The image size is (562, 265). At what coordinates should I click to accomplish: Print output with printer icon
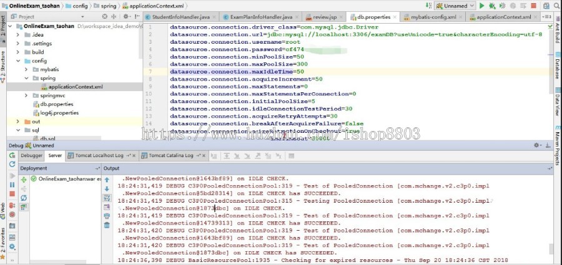pos(107,216)
